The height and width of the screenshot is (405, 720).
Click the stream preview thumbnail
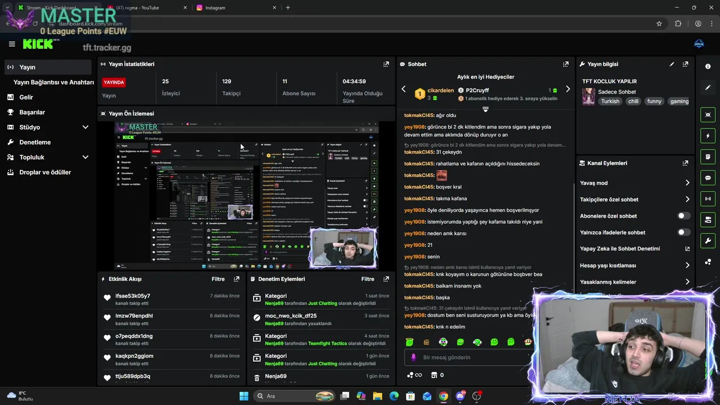[246, 195]
